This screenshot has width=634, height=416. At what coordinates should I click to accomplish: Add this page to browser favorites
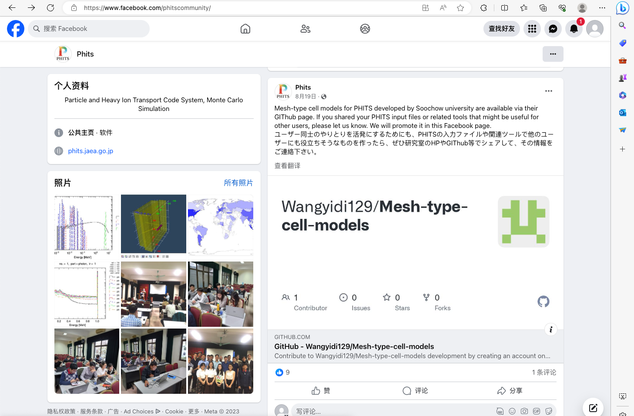coord(460,8)
